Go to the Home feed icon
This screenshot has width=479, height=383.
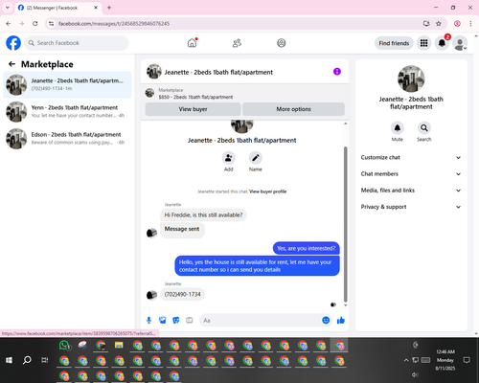pos(192,43)
